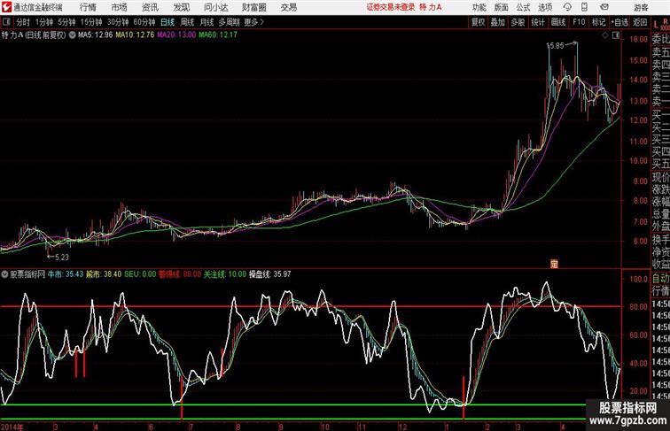This screenshot has width=670, height=431.
Task: Click the 多股 multi-stock button
Action: pyautogui.click(x=518, y=22)
